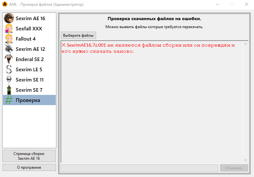This screenshot has height=177, width=254.
Task: Click the Sexfall XXX Vault Boy icon
Action: [9, 29]
